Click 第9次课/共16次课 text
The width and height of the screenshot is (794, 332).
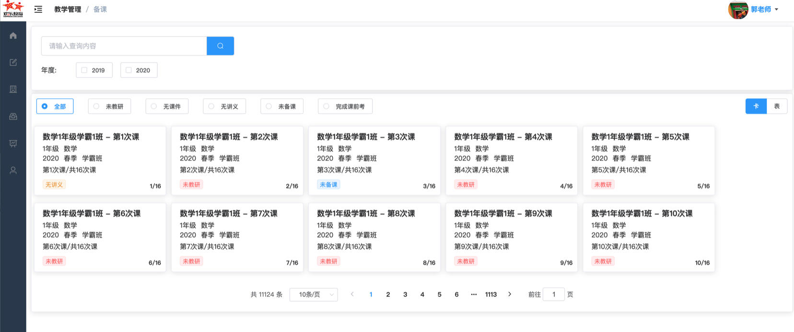click(x=481, y=246)
